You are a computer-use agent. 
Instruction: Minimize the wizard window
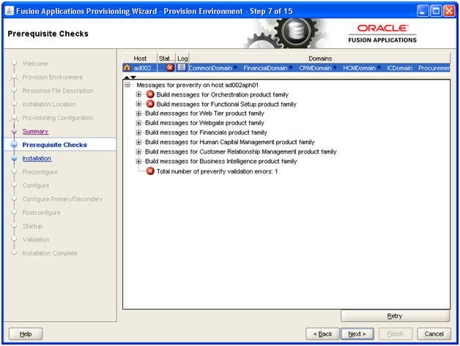click(x=423, y=11)
